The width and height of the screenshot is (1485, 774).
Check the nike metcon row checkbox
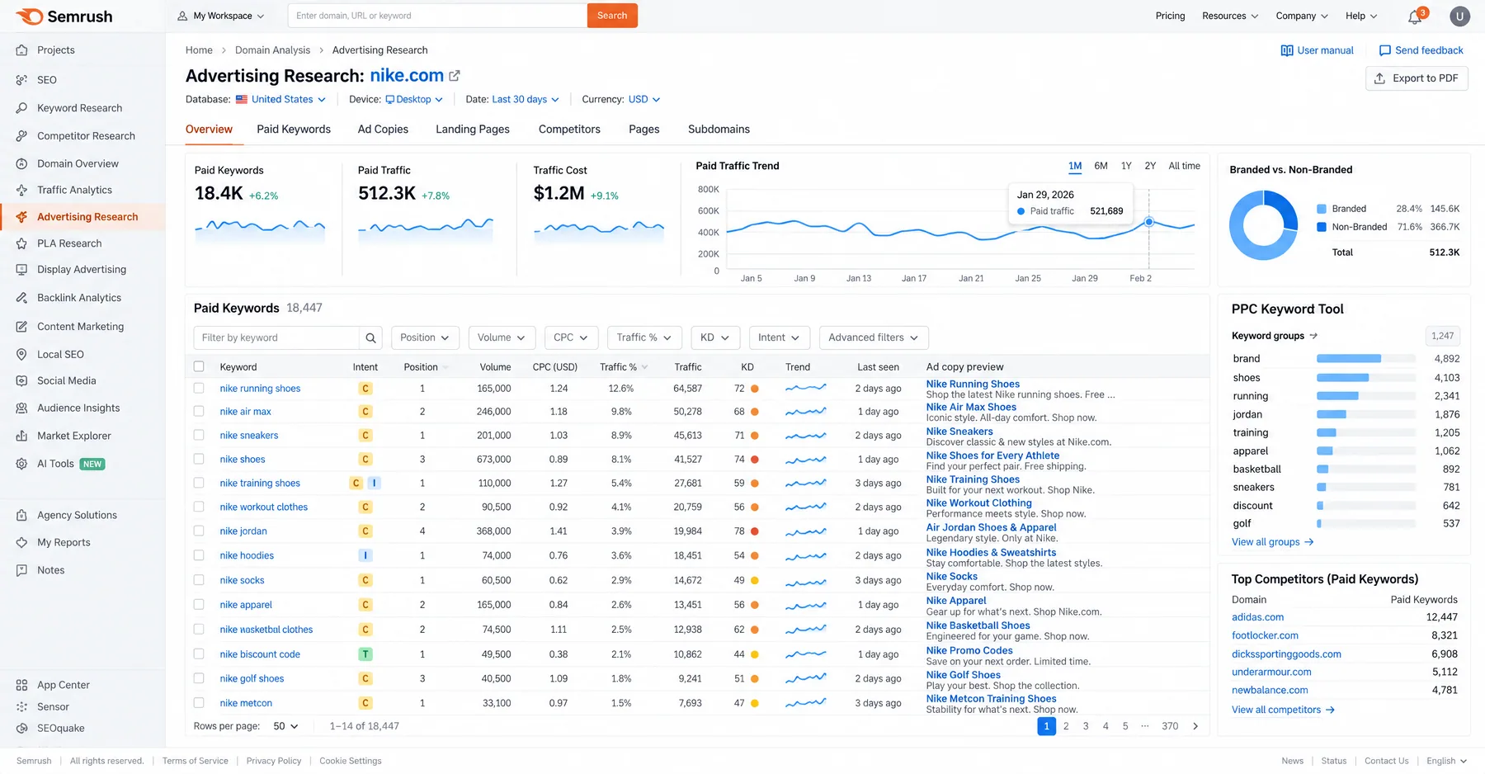tap(199, 703)
